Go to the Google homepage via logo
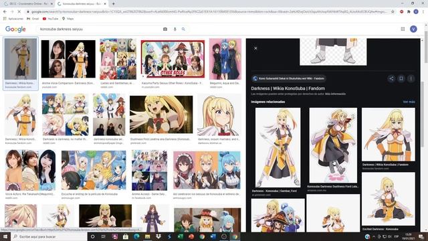 click(x=15, y=29)
